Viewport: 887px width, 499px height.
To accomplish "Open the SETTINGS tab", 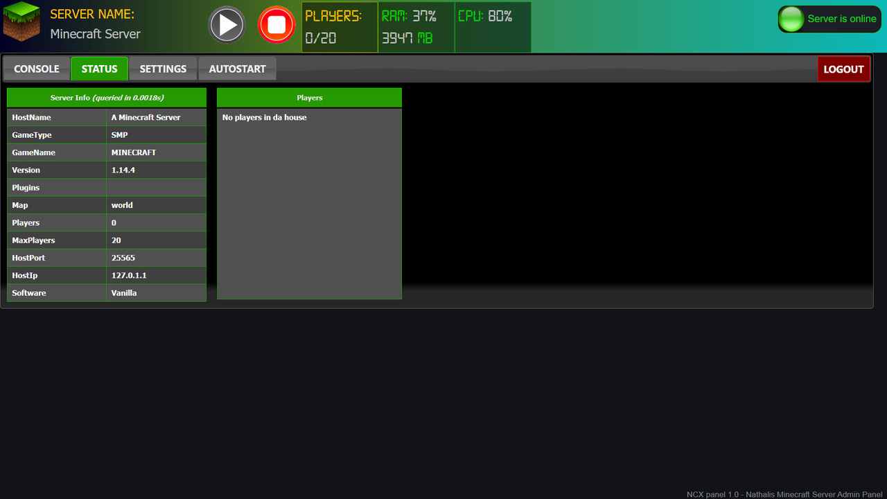I will point(163,69).
